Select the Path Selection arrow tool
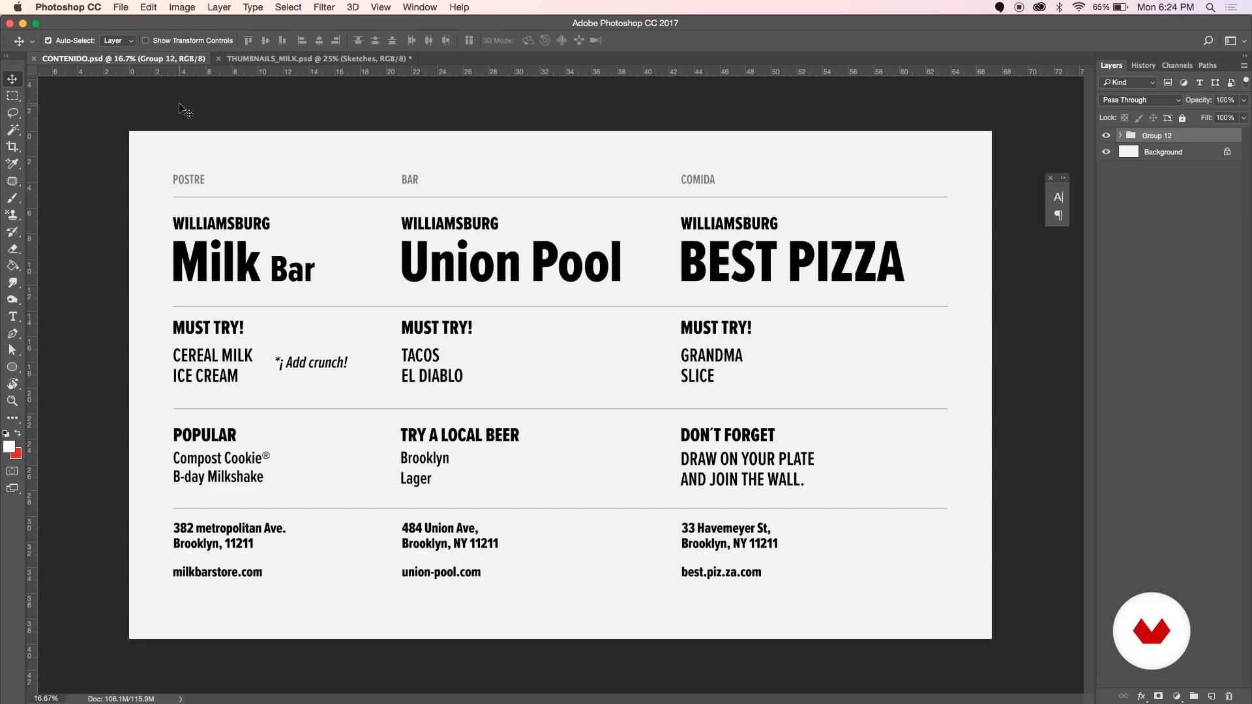 point(12,350)
